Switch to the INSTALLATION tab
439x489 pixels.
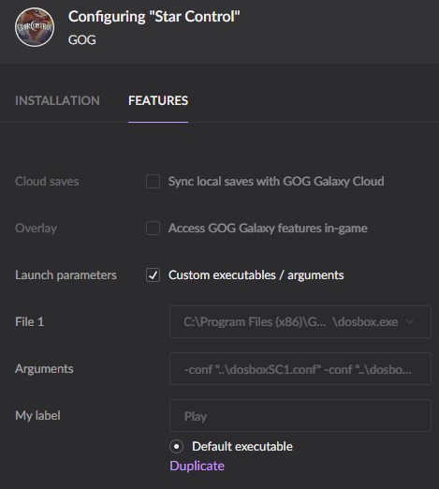[57, 100]
